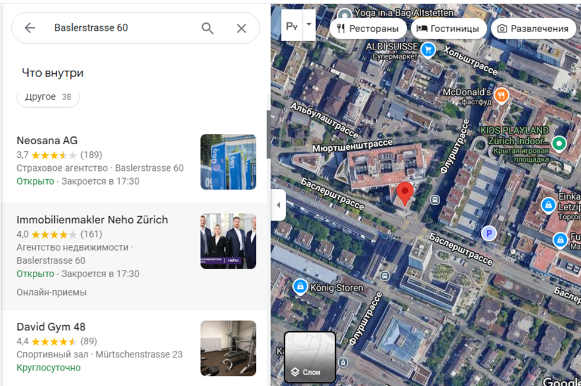Click the ALDI SUISSE Супермаркет label
Viewport: 581px width, 386px height.
(x=393, y=51)
